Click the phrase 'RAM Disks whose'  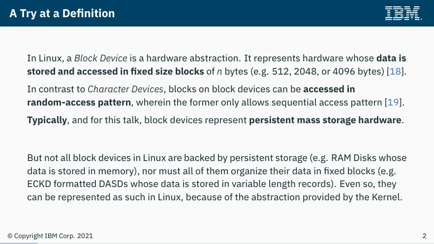369,158
